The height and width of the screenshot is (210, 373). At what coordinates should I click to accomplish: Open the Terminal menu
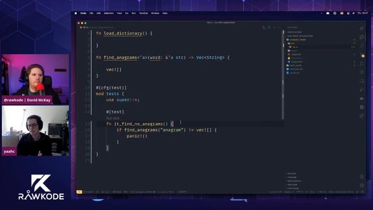(143, 13)
